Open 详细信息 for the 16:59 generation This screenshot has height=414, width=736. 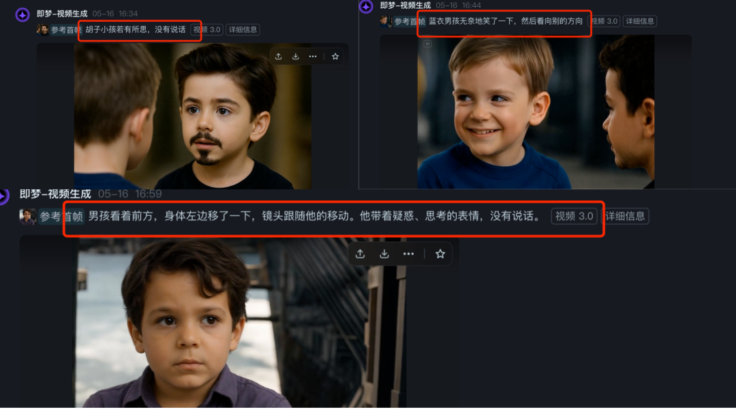tap(626, 217)
